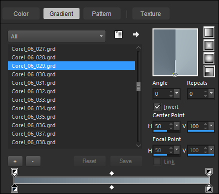The height and width of the screenshot is (194, 219).
Task: Select the Linear gradient style icon
Action: point(209,32)
